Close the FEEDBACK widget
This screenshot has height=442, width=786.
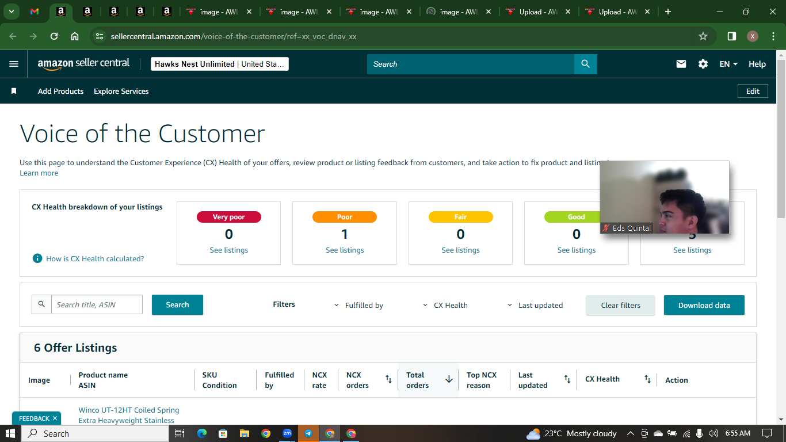pyautogui.click(x=55, y=418)
